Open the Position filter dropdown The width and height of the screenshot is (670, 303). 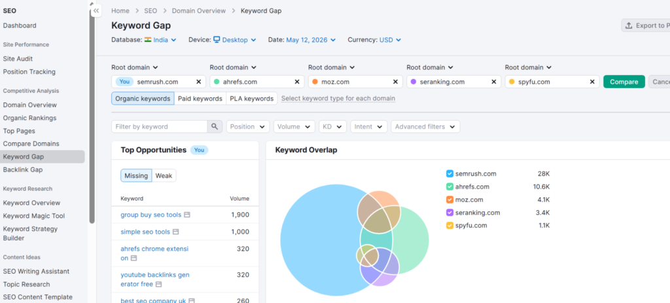tap(248, 126)
